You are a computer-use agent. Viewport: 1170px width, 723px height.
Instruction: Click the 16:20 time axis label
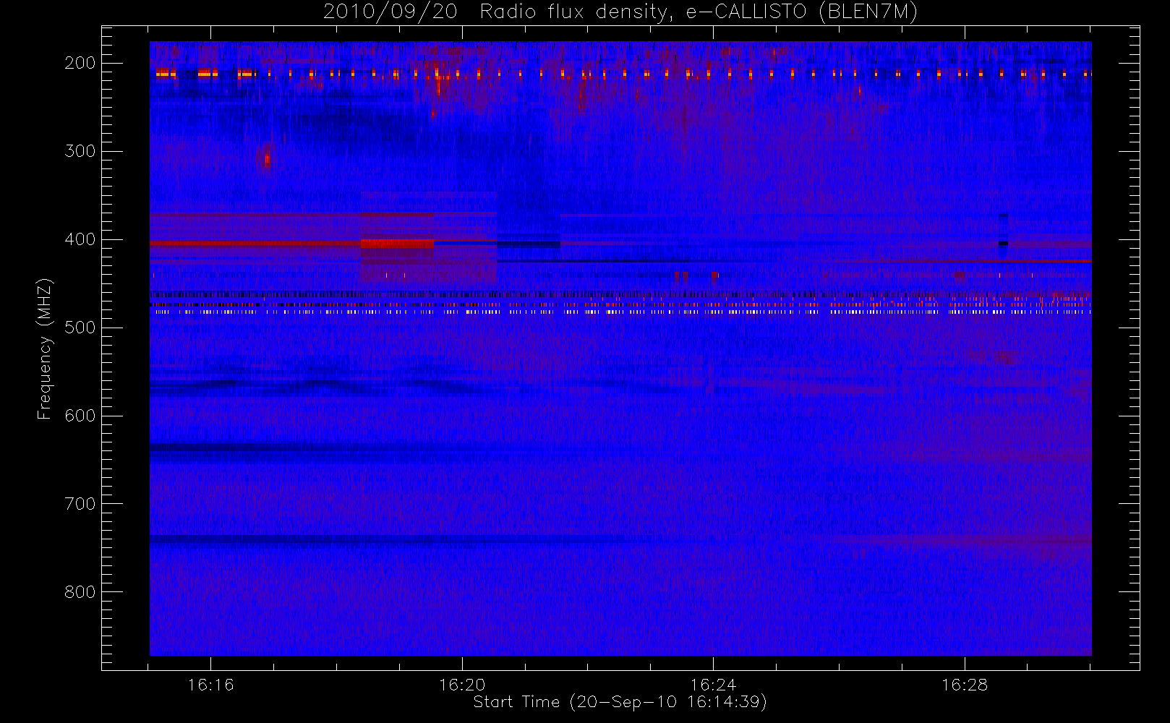coord(462,685)
